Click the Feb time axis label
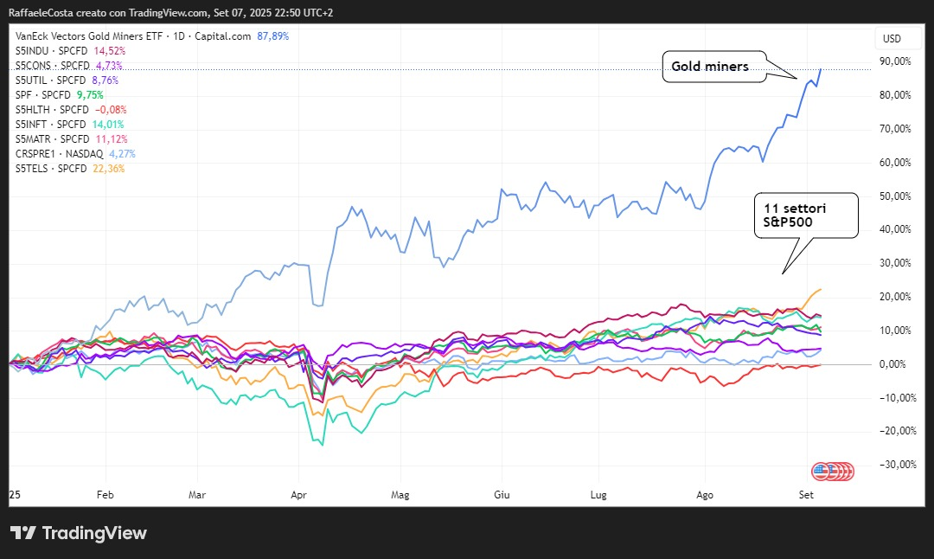Screen dimensions: 934x559 click(105, 495)
